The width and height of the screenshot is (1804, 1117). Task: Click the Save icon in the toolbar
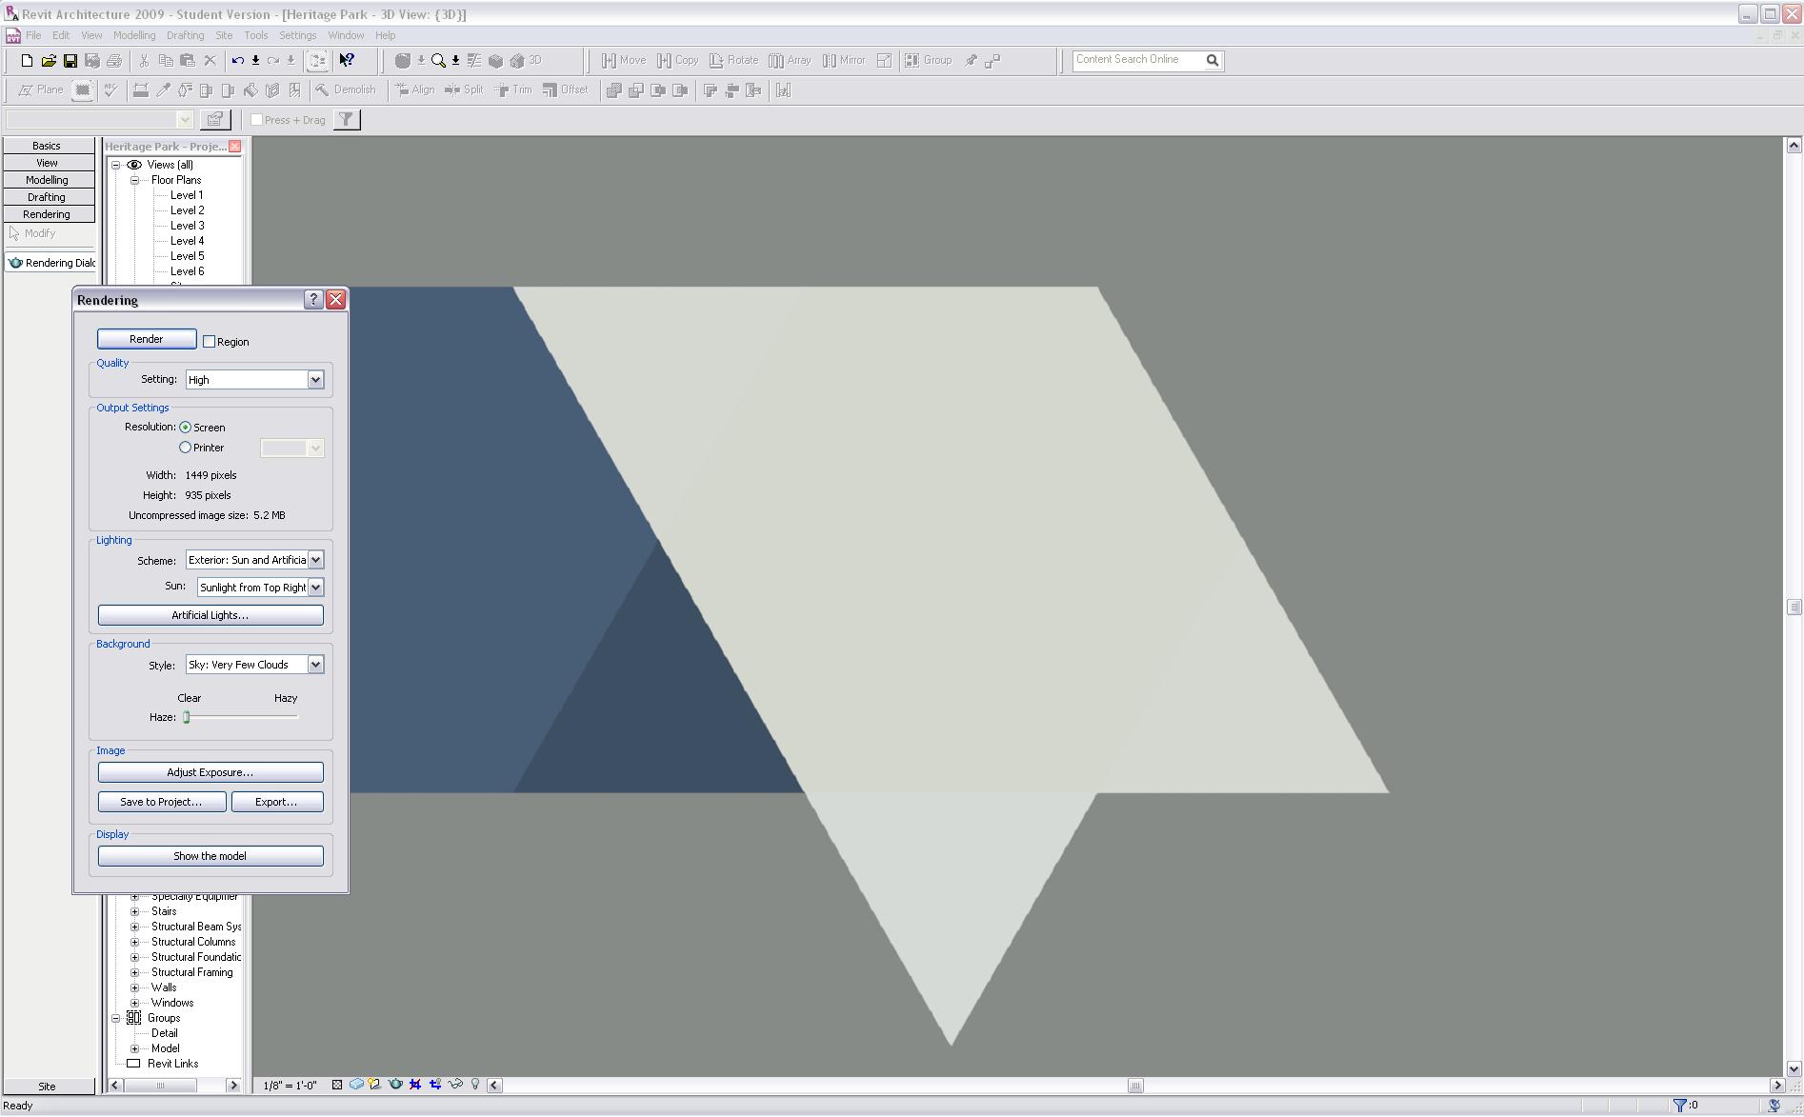click(70, 61)
